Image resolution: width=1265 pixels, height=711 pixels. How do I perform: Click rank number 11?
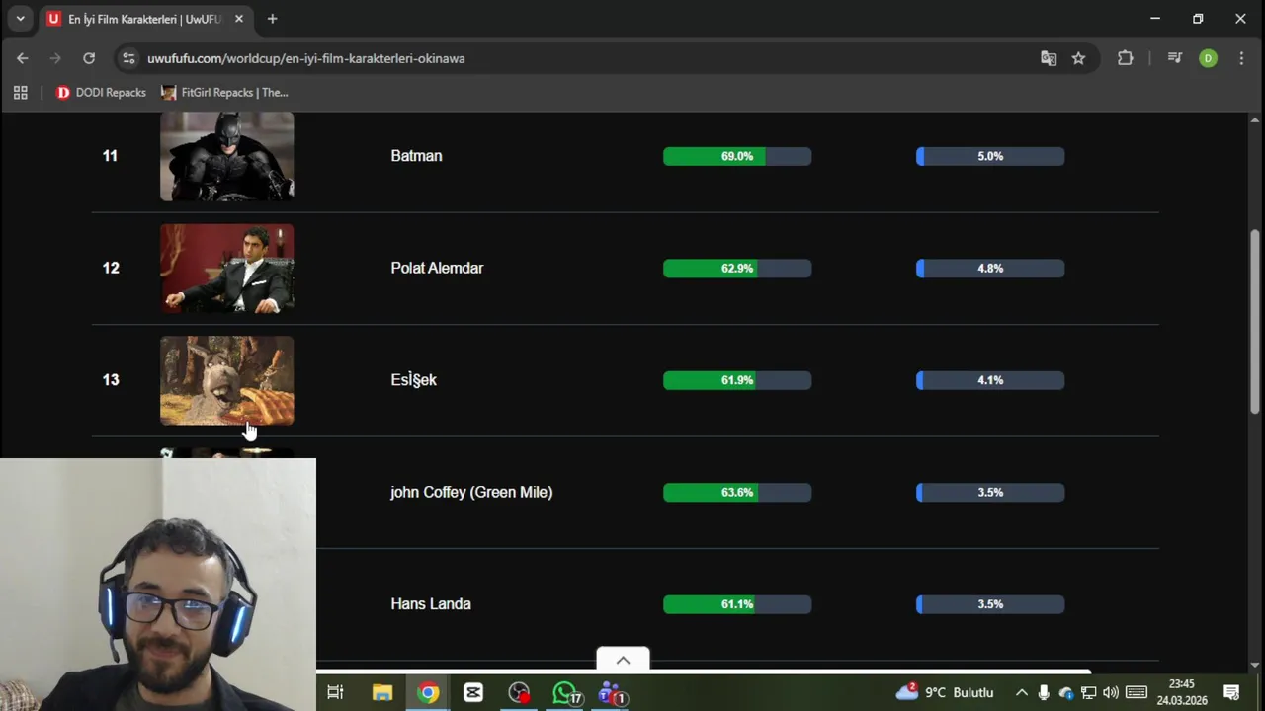(110, 156)
